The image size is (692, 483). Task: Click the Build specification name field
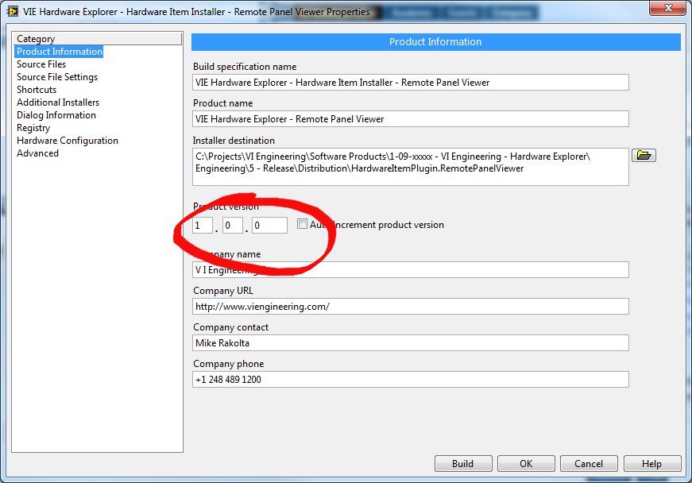pos(411,83)
